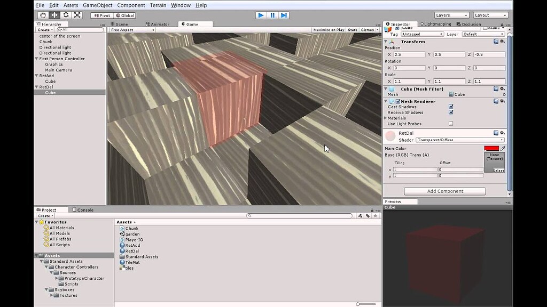547x307 pixels.
Task: Enable Use Light Probes
Action: pos(450,124)
